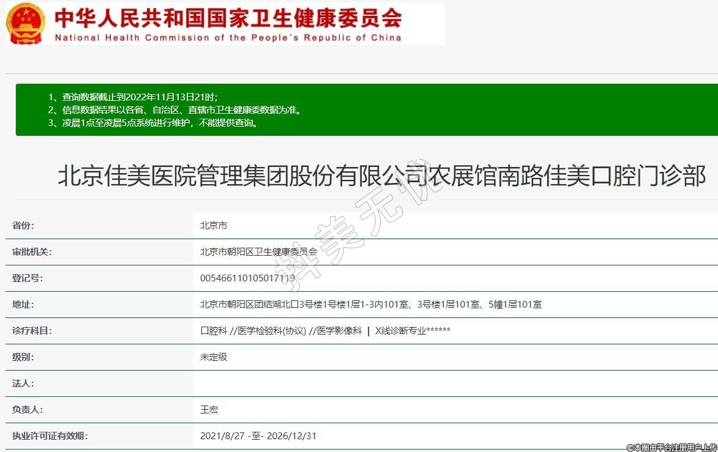Click the national emblem logo icon
The height and width of the screenshot is (452, 718).
(x=26, y=23)
